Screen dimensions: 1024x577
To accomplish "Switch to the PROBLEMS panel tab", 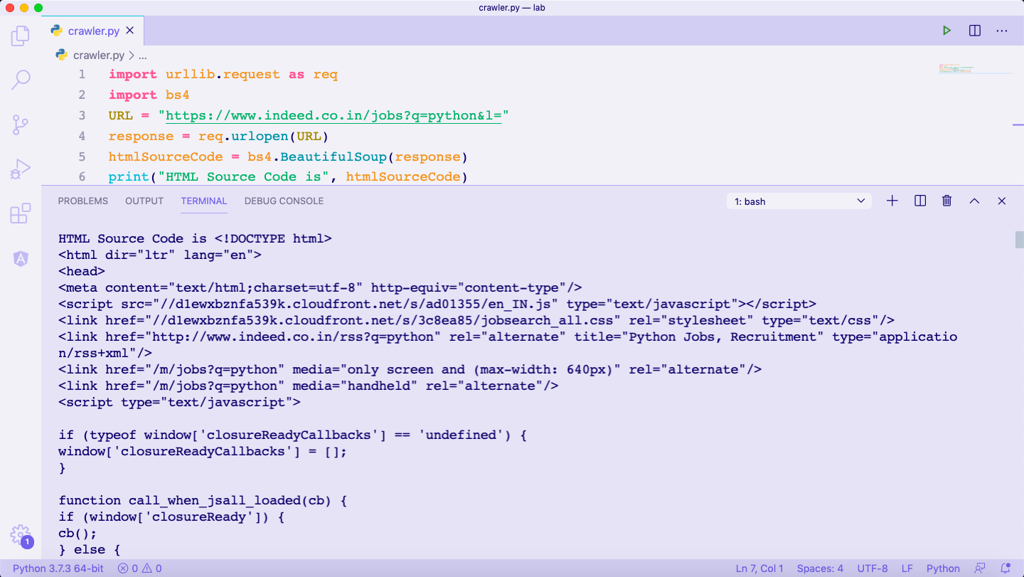I will pos(83,201).
